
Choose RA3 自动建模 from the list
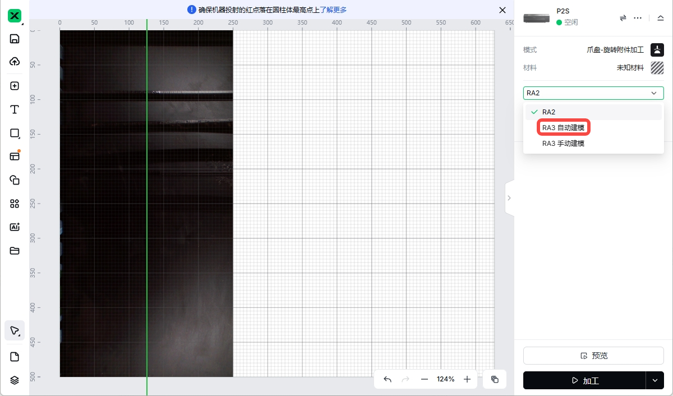563,128
